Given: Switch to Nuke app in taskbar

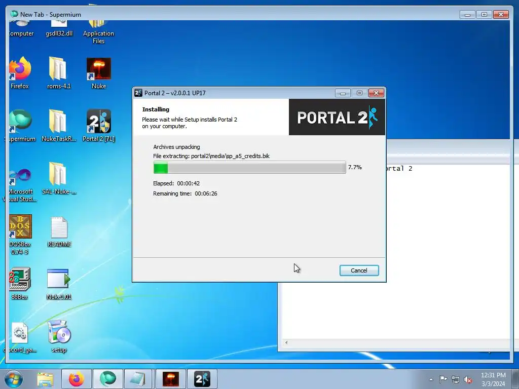Looking at the screenshot, I should point(171,379).
